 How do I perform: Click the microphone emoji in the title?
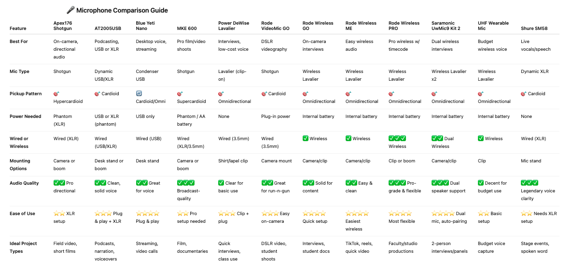pos(70,10)
